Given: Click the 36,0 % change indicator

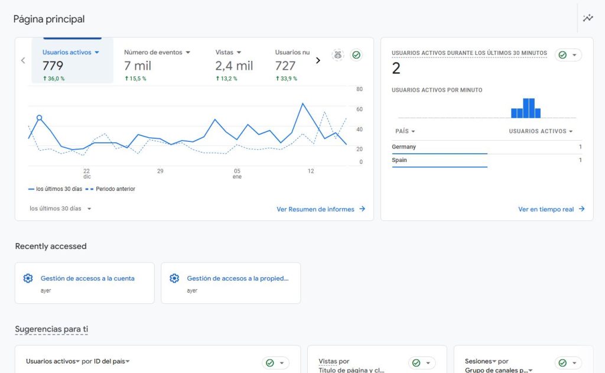Looking at the screenshot, I should coord(54,79).
